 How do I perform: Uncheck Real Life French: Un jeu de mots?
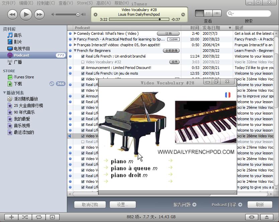(x=83, y=73)
